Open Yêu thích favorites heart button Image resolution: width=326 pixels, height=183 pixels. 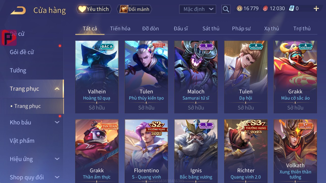pos(94,9)
